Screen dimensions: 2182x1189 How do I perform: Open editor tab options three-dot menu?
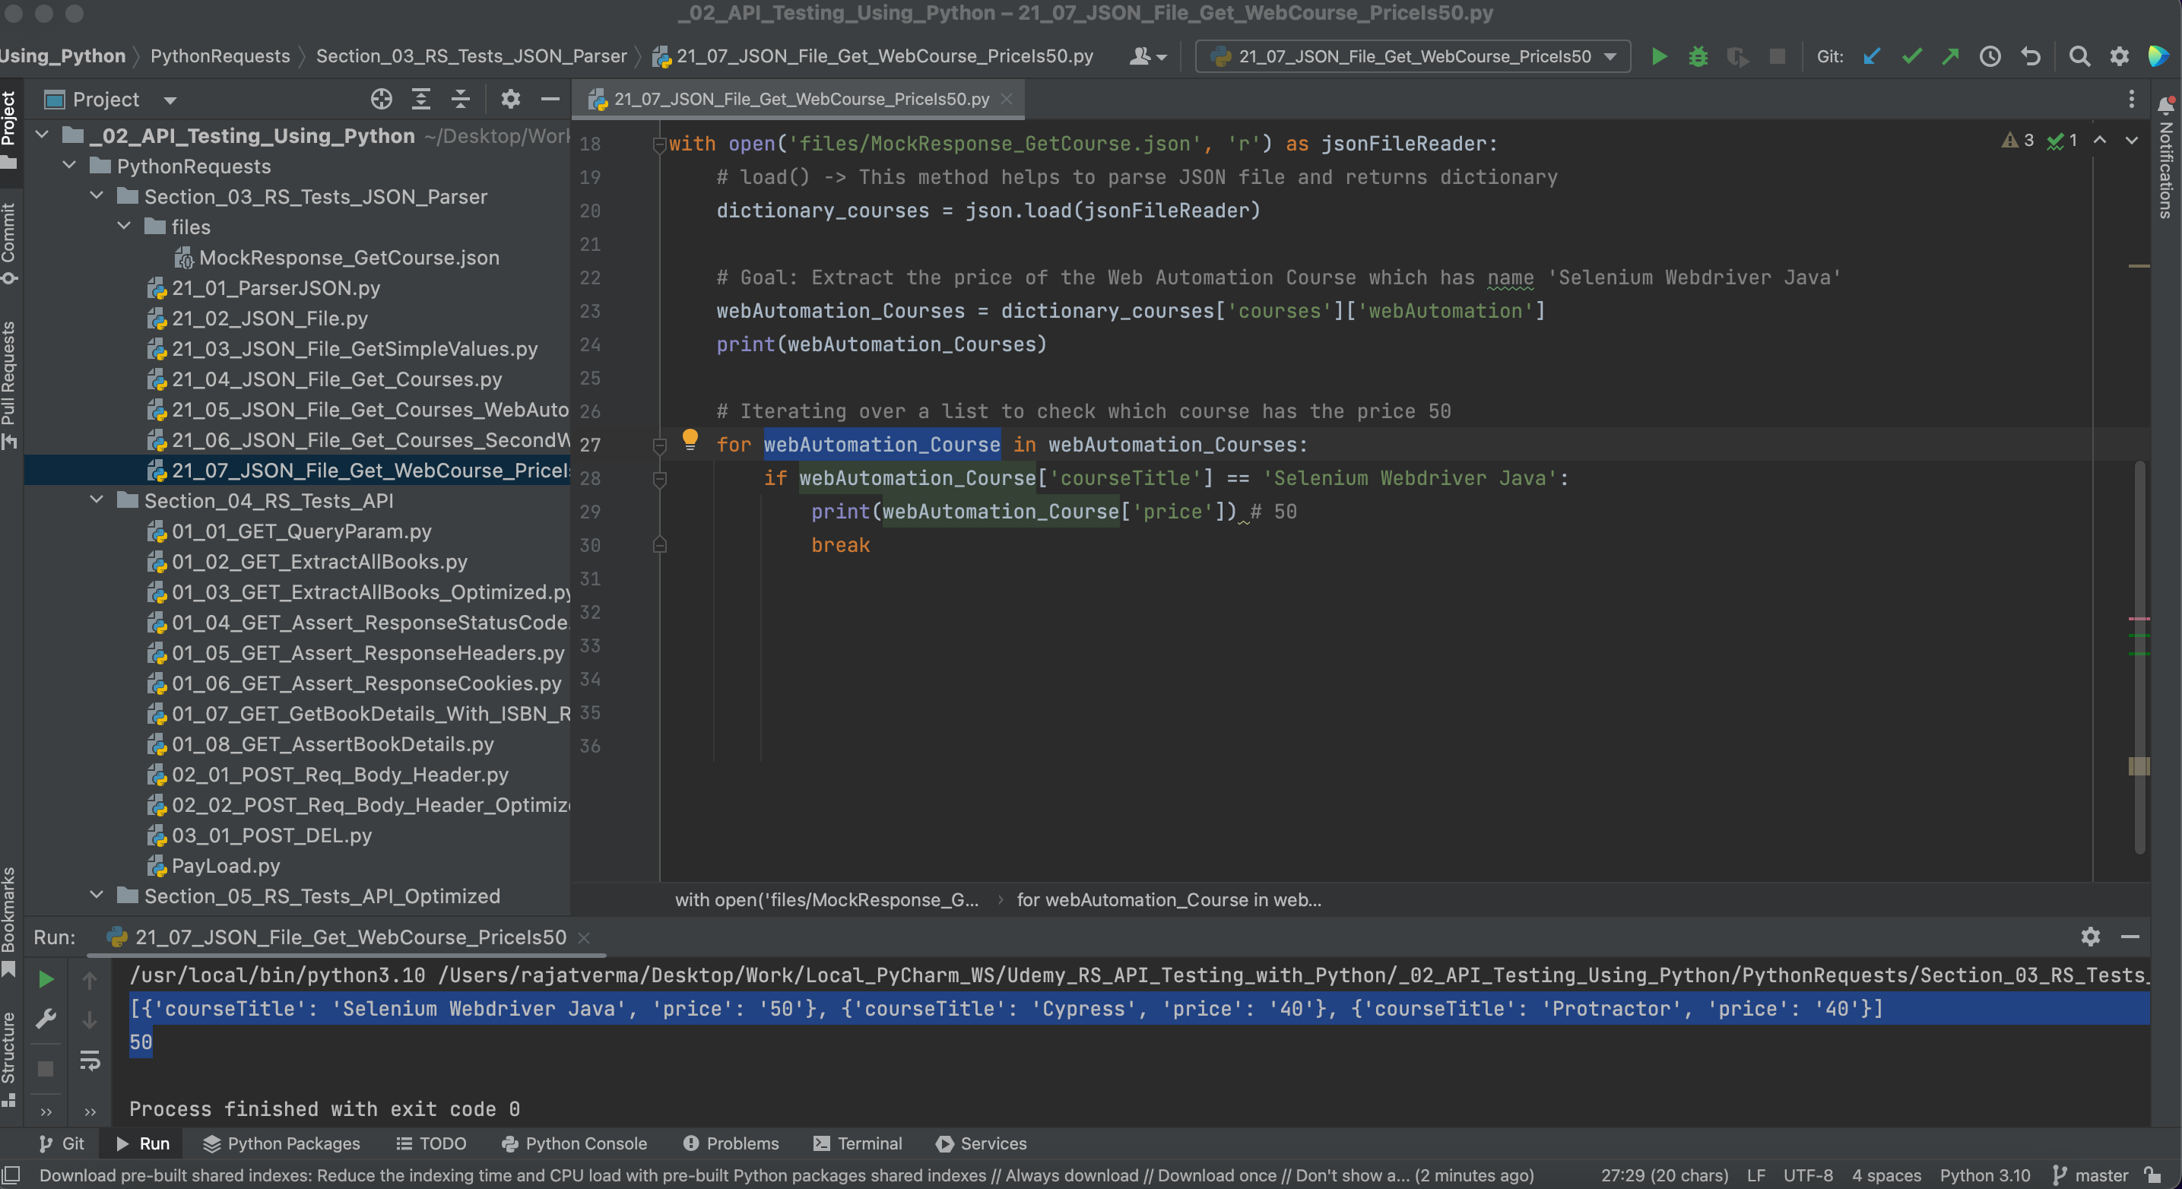click(2132, 99)
